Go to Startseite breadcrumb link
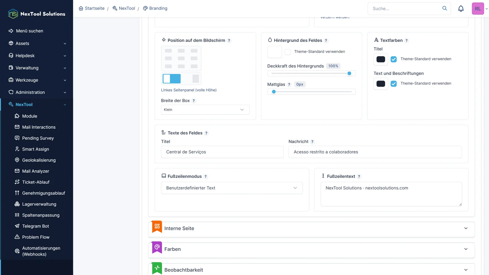The height and width of the screenshot is (275, 489). point(91,8)
